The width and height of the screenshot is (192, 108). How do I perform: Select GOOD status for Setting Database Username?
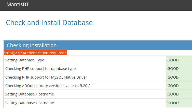[x=173, y=103]
